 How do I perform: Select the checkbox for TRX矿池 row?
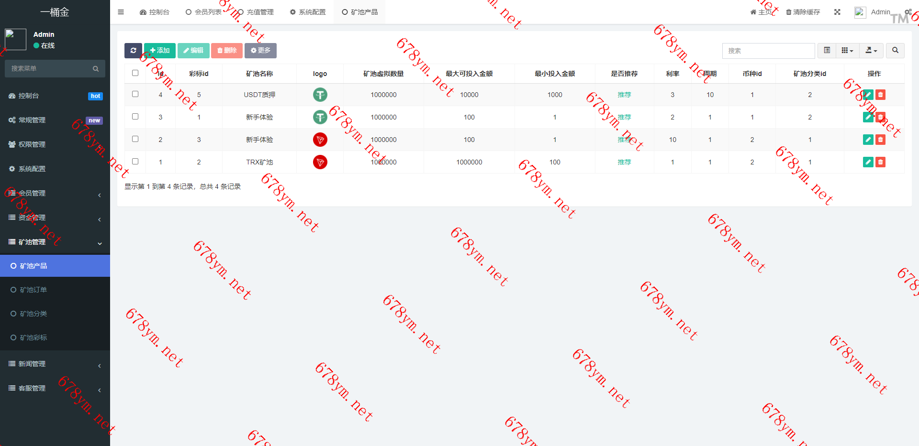(x=135, y=162)
